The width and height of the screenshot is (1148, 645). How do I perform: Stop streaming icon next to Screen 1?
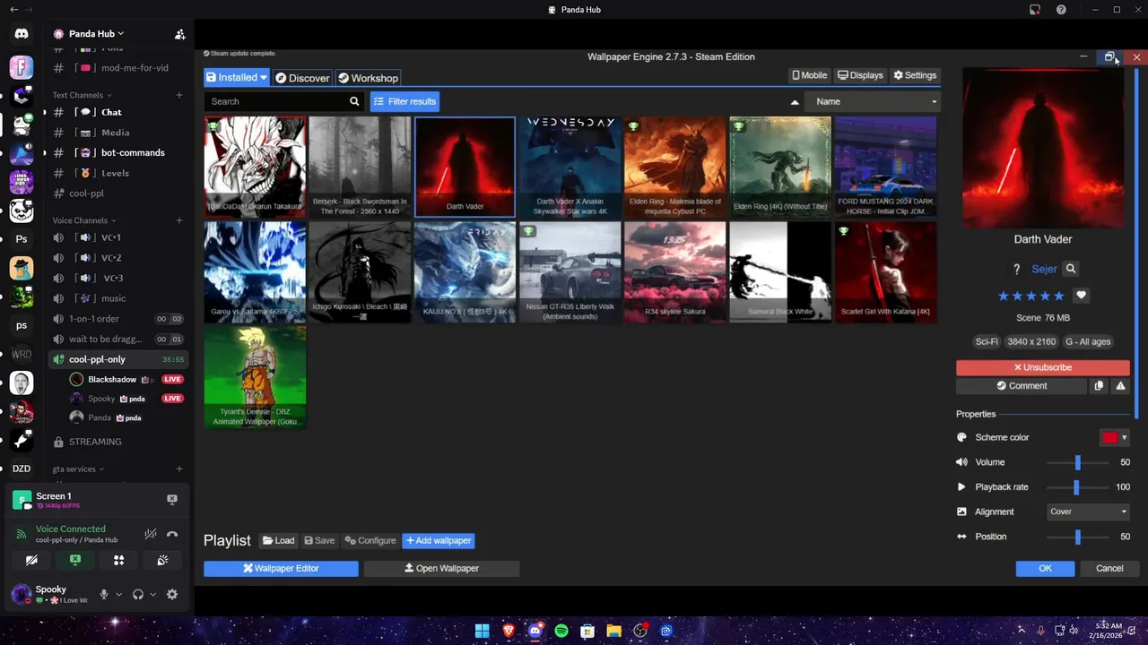pyautogui.click(x=172, y=499)
